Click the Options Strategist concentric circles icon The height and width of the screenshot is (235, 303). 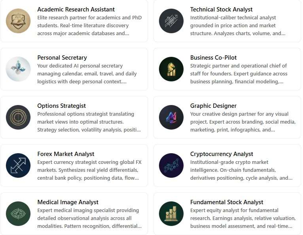(x=18, y=117)
